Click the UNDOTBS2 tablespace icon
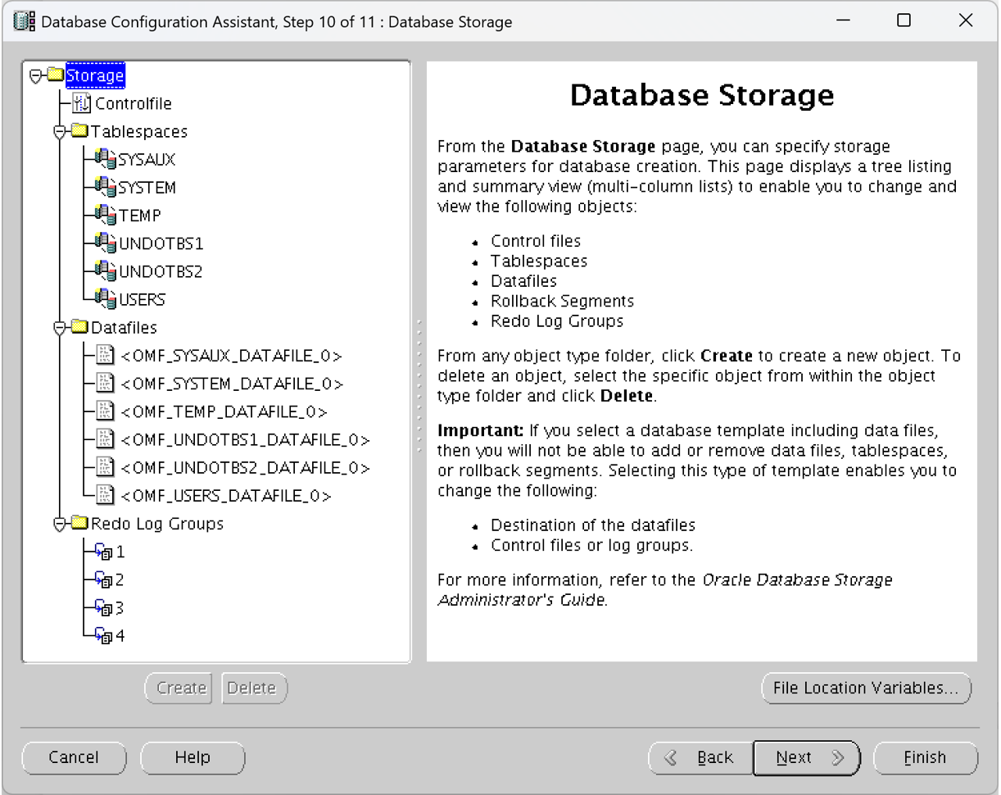The height and width of the screenshot is (795, 1001). (x=105, y=270)
